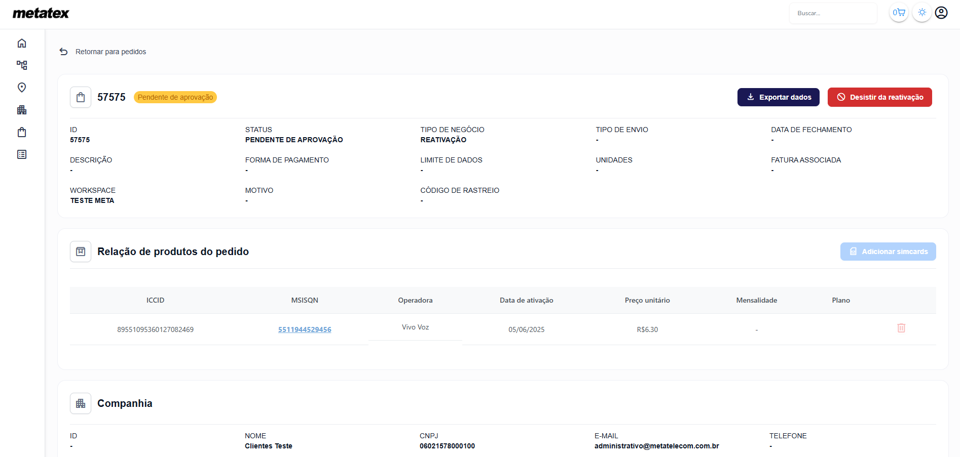Open MSISDN link 5511944529456
Viewport: 960px width, 457px height.
point(305,329)
